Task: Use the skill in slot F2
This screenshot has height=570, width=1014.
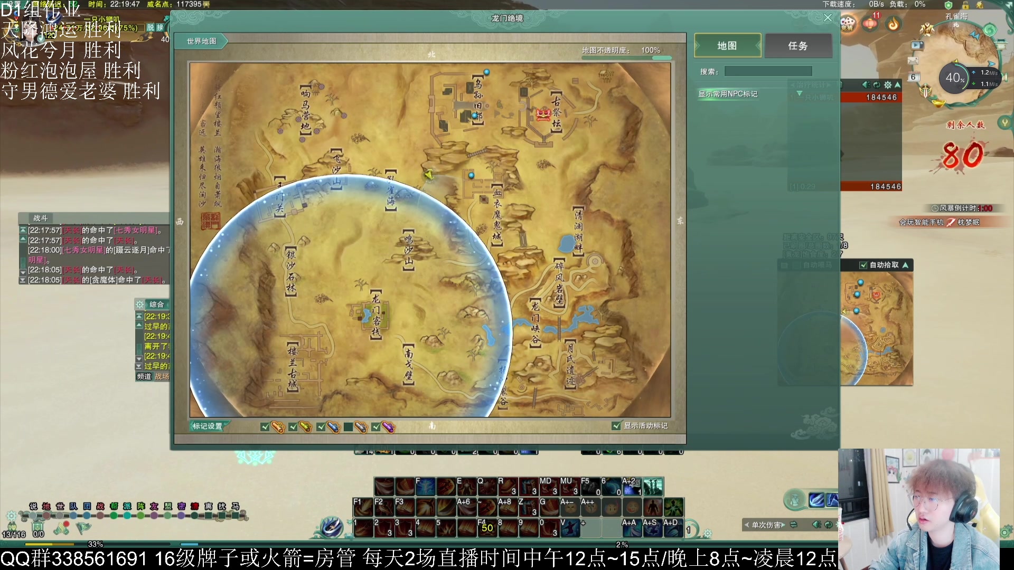Action: tap(384, 507)
